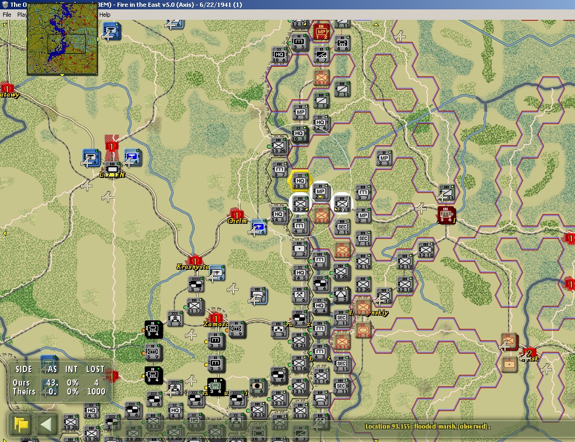Select the artillery 7-2 unit
The width and height of the screenshot is (575, 442).
(x=300, y=249)
